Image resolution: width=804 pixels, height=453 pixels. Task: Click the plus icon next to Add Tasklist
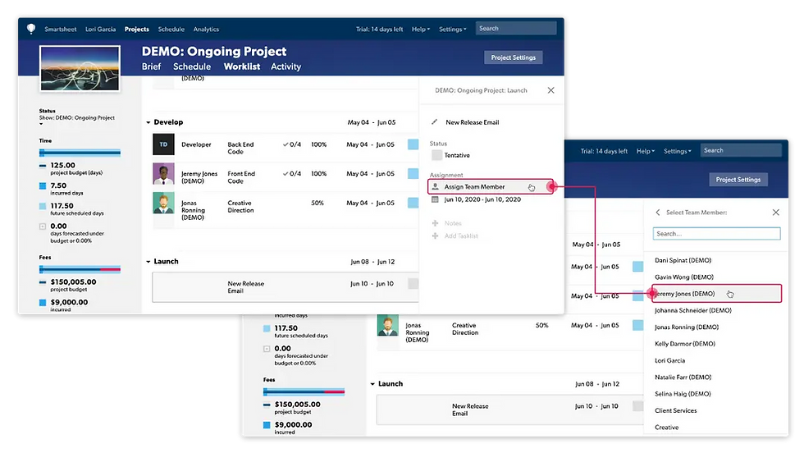coord(436,236)
